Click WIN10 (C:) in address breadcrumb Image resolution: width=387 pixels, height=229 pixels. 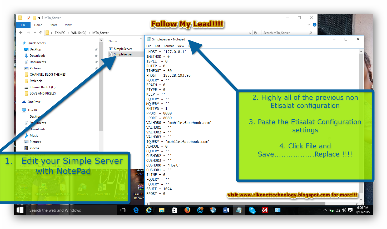click(79, 33)
